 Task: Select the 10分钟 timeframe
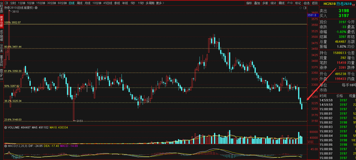click(97, 3)
